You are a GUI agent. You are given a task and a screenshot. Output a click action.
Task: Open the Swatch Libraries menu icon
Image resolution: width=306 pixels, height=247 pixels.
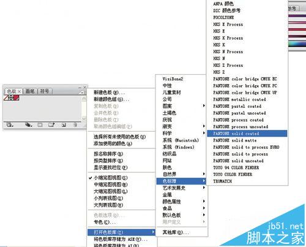tap(9, 124)
